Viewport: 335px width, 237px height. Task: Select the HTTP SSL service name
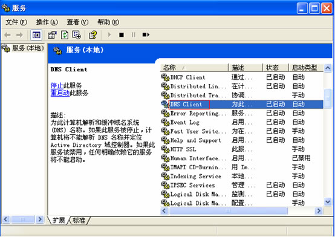[x=183, y=149]
